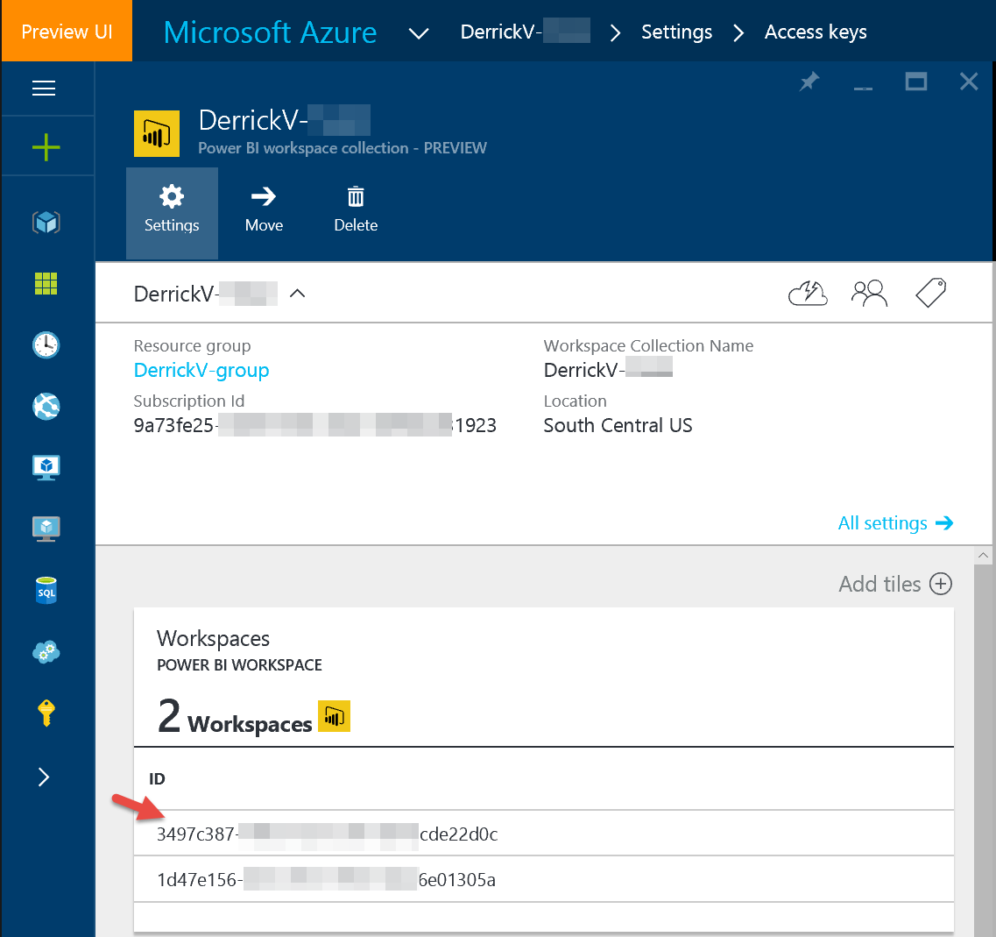Click the Tags label icon
Screen dimensions: 996x937
coord(930,293)
